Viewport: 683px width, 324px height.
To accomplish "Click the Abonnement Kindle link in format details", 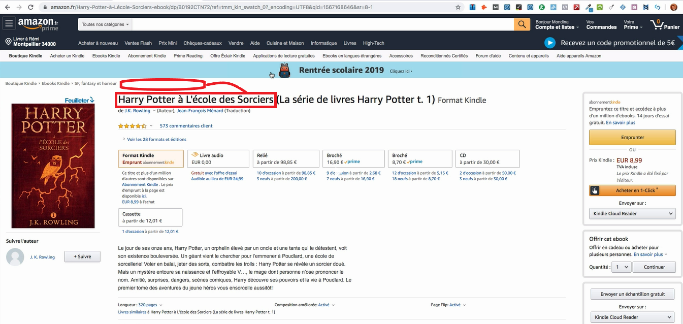I will (140, 185).
